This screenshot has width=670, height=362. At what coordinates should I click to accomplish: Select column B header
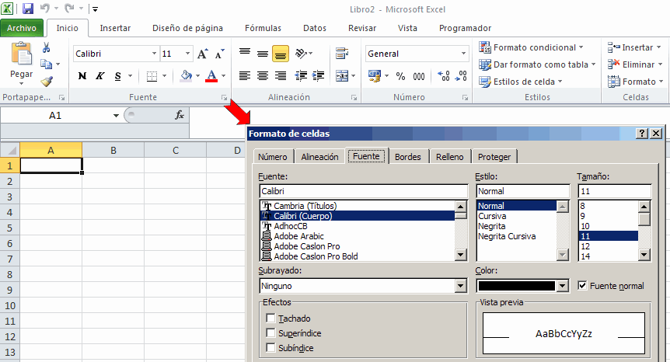tap(113, 150)
